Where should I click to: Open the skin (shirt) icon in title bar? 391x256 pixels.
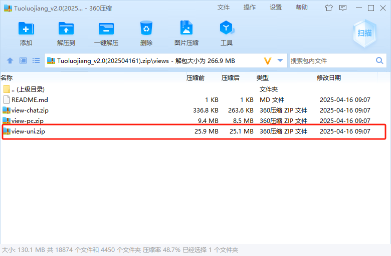pyautogui.click(x=329, y=8)
